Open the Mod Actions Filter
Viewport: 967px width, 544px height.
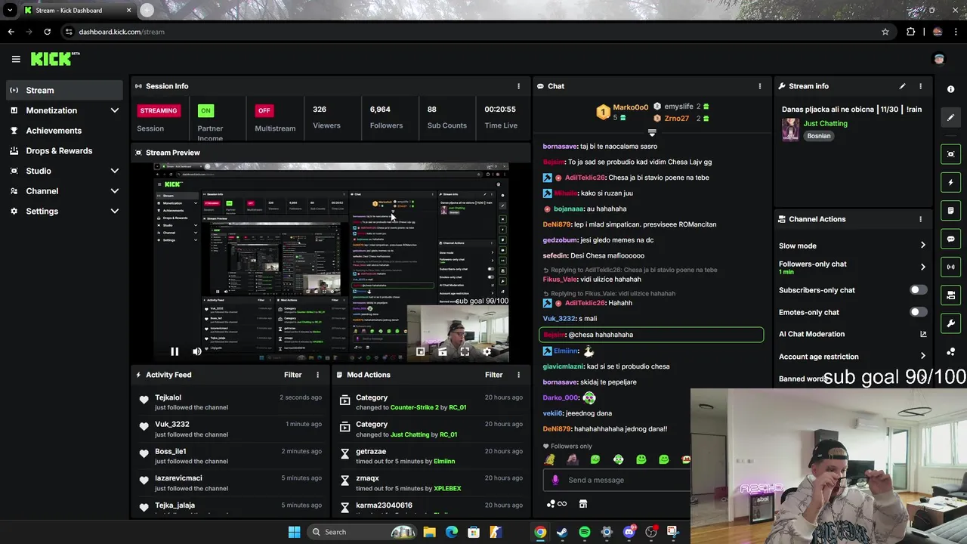[493, 375]
